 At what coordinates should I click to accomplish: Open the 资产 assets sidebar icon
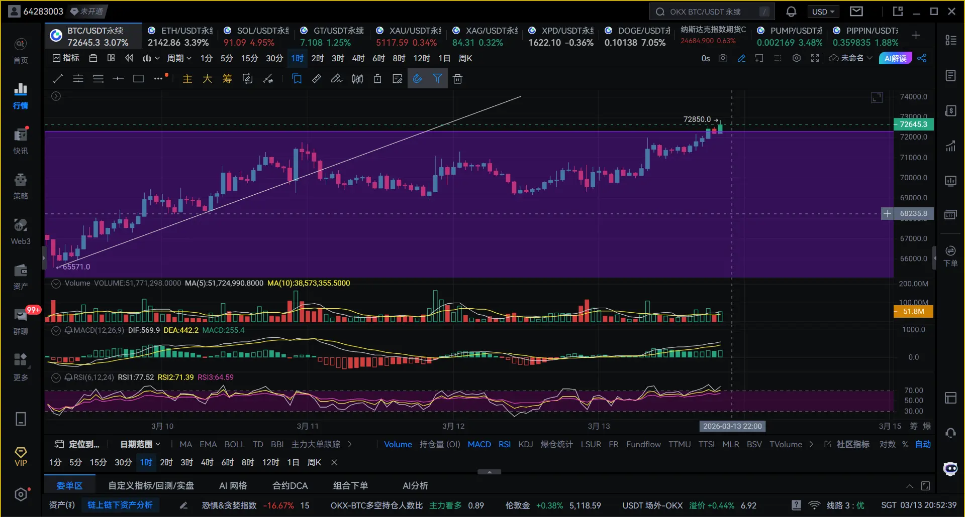pos(21,276)
